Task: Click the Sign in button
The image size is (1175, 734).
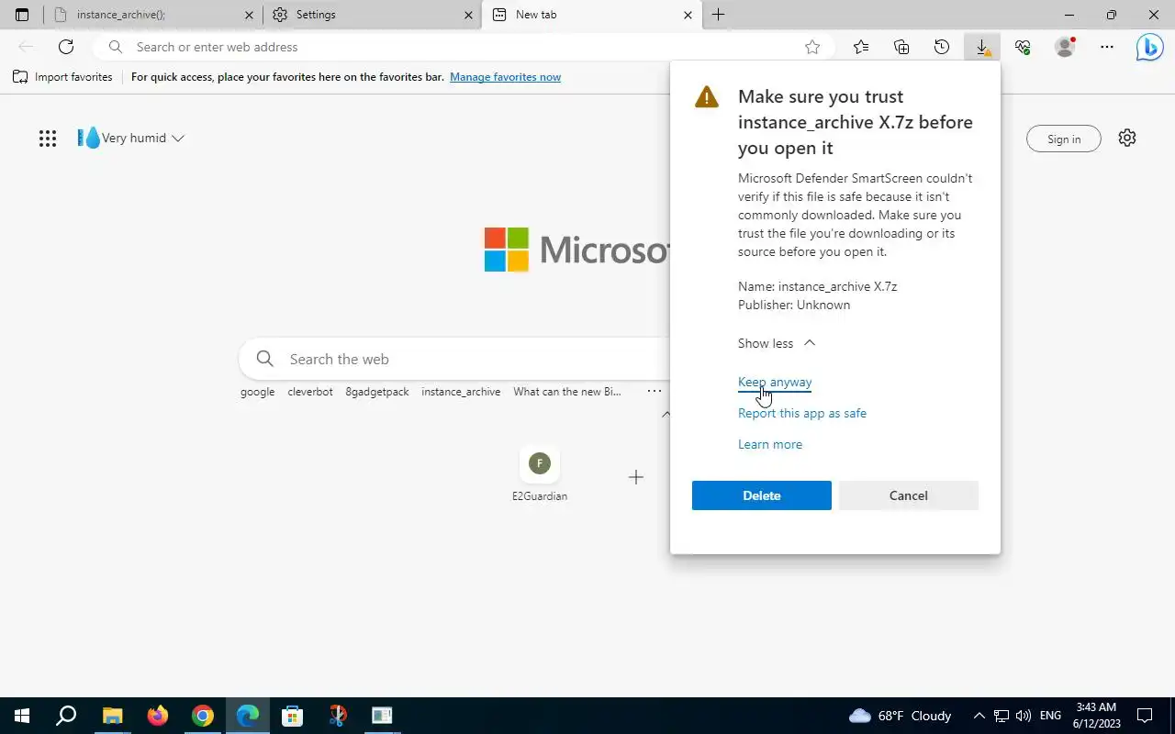Action: point(1064,139)
